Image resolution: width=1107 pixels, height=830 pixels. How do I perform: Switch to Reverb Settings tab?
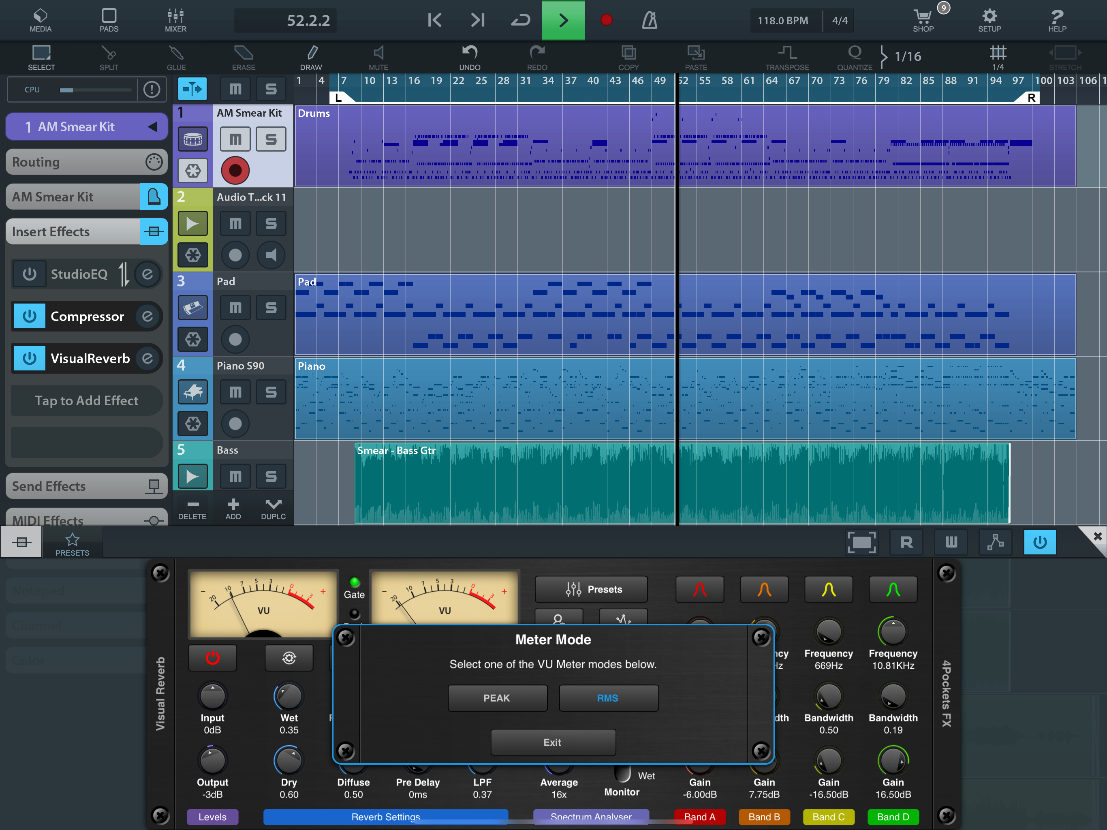(x=385, y=817)
